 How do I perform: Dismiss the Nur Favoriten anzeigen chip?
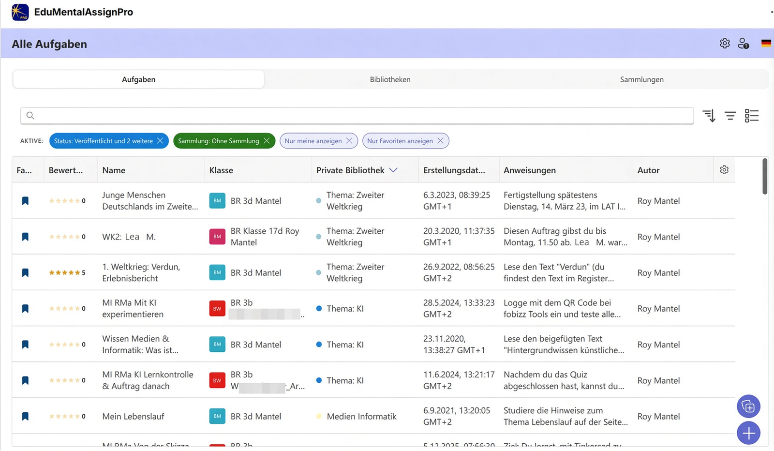[x=440, y=141]
